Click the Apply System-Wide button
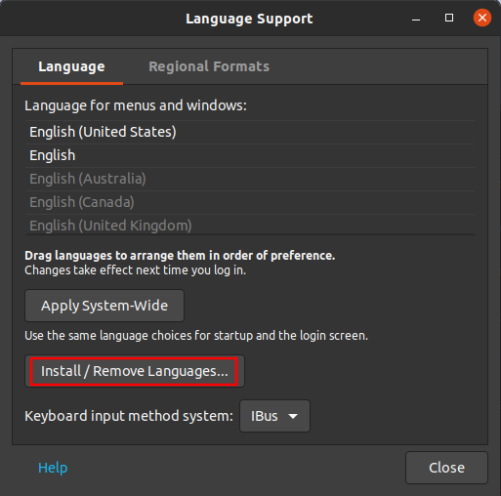501x496 pixels. [104, 306]
